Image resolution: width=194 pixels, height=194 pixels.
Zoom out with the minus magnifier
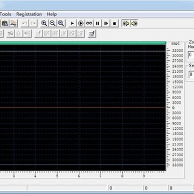[x=53, y=23]
